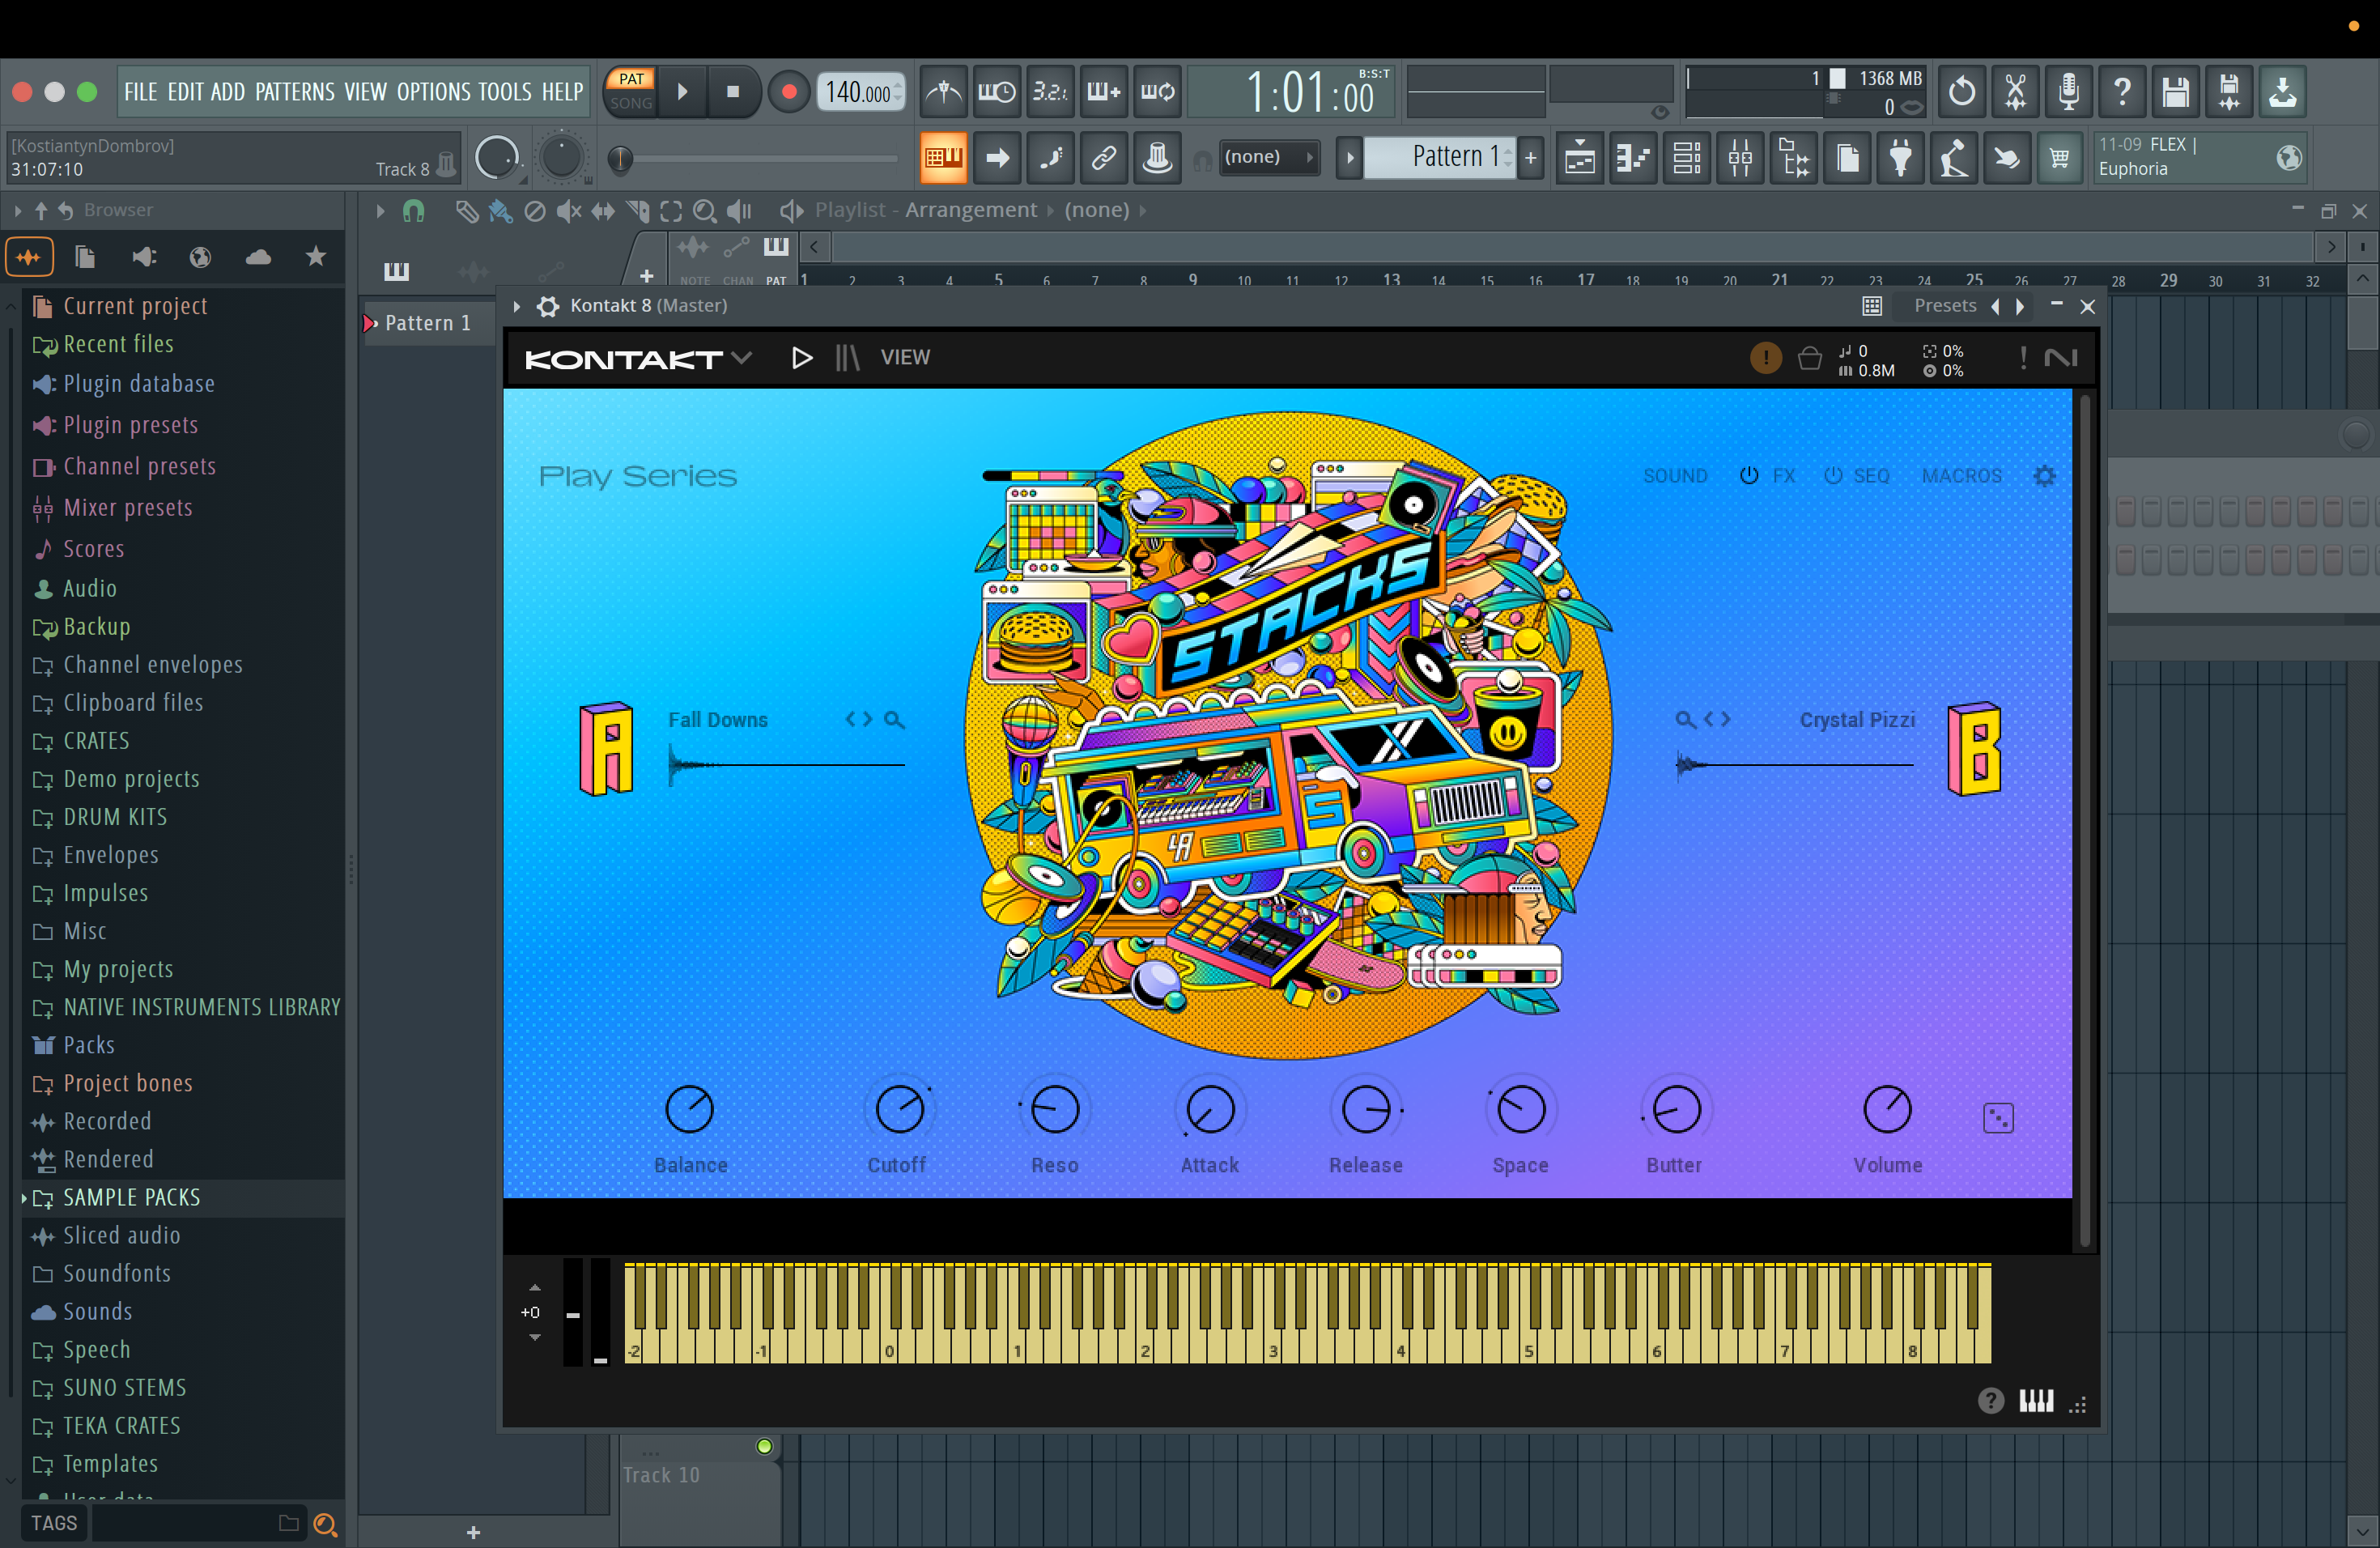Open the Mixer window icon

[x=1740, y=158]
